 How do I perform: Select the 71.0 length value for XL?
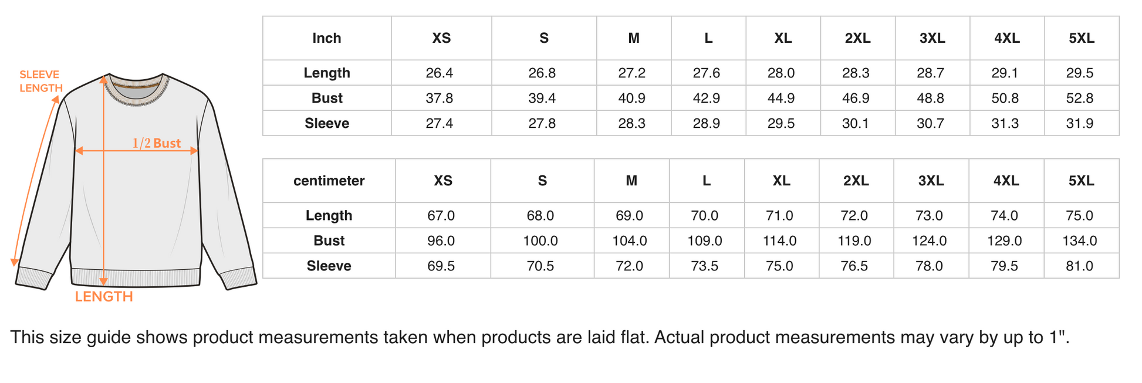779,215
